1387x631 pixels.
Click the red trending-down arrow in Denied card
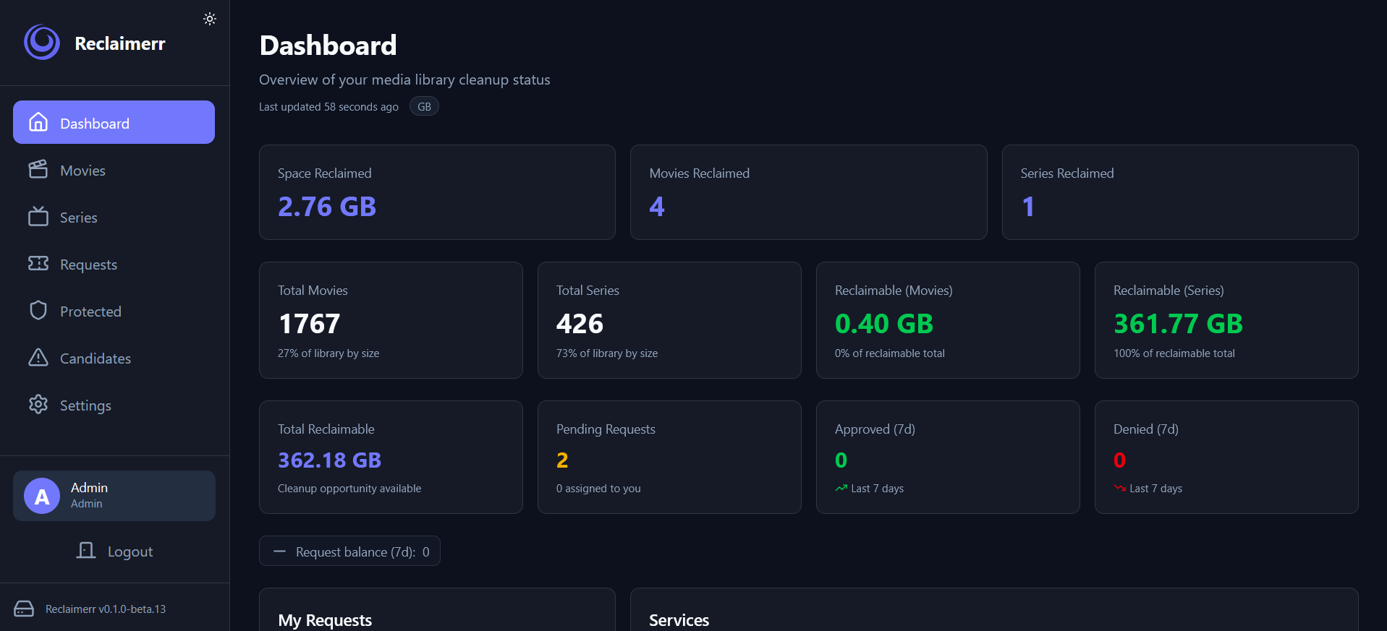coord(1119,488)
